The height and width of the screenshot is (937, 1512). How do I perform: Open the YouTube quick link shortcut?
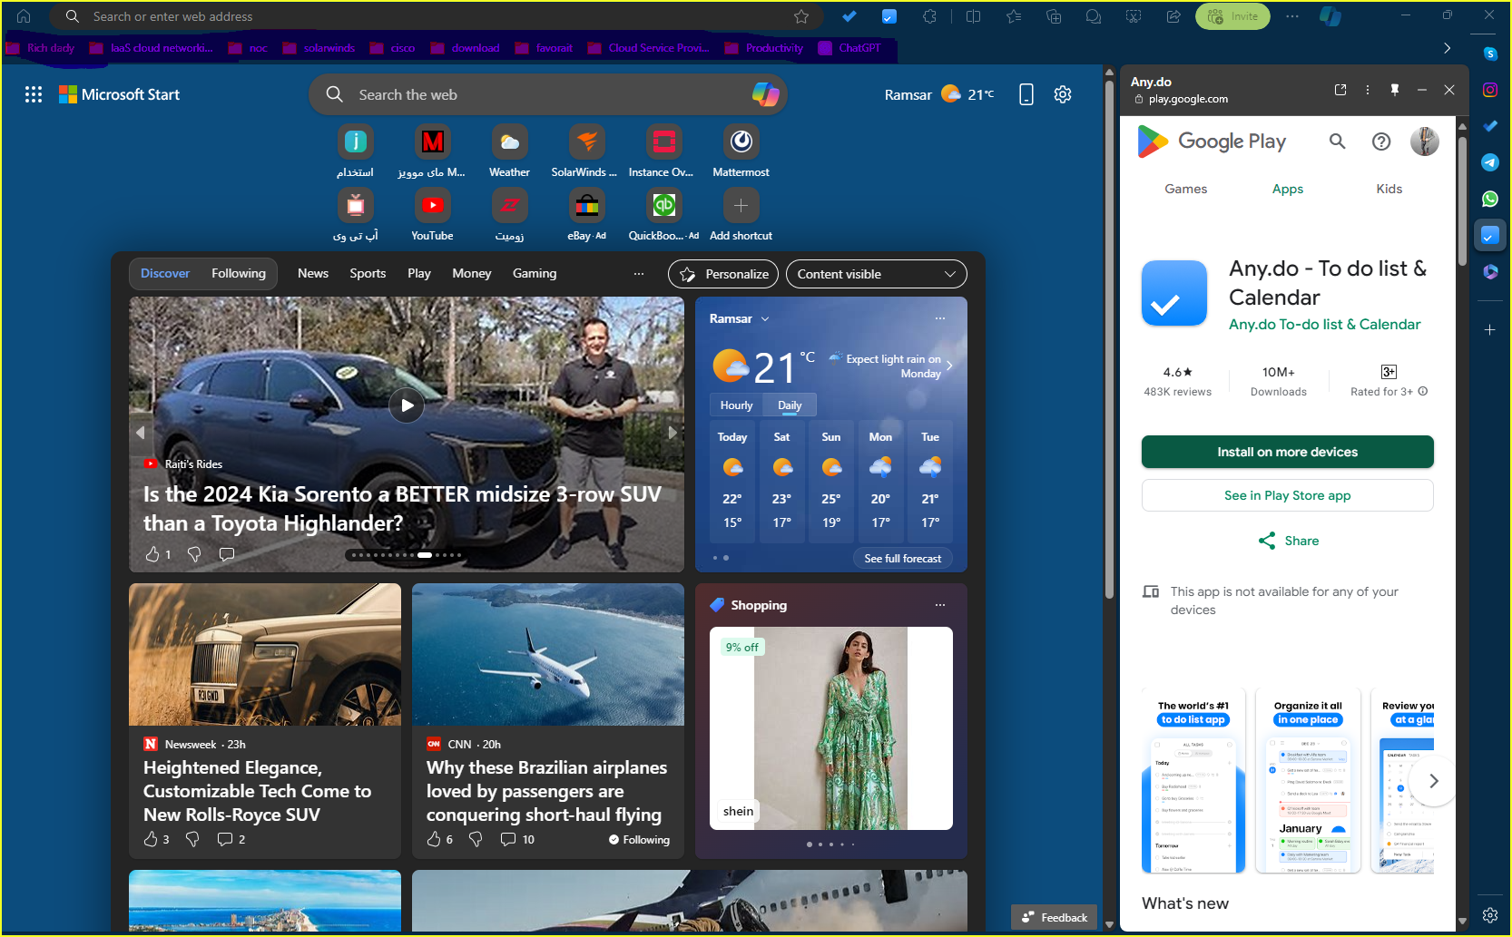432,204
